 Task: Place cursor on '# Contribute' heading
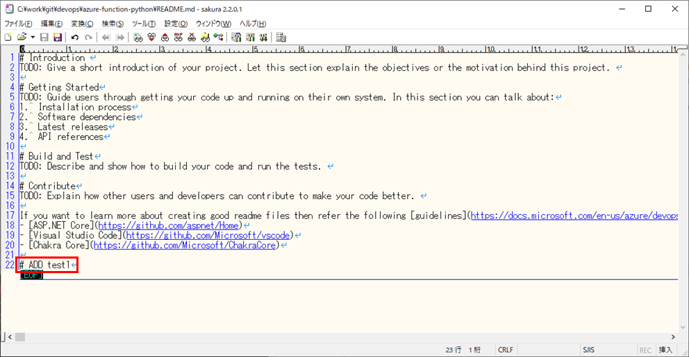pyautogui.click(x=47, y=186)
